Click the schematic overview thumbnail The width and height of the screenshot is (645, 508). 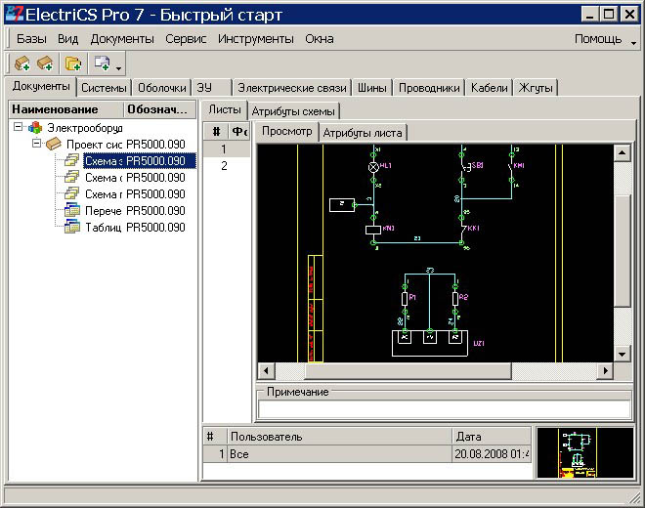[x=585, y=453]
